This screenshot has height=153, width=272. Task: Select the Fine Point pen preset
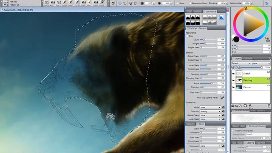77,3
